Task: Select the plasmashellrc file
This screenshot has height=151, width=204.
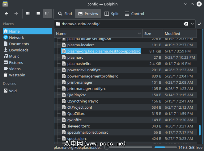Action: pyautogui.click(x=79, y=64)
